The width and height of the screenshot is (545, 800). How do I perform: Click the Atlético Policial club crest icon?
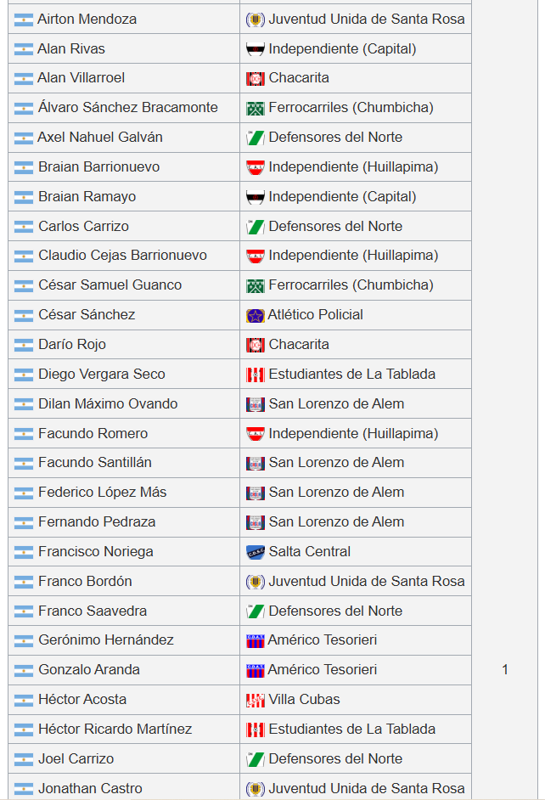coord(255,316)
